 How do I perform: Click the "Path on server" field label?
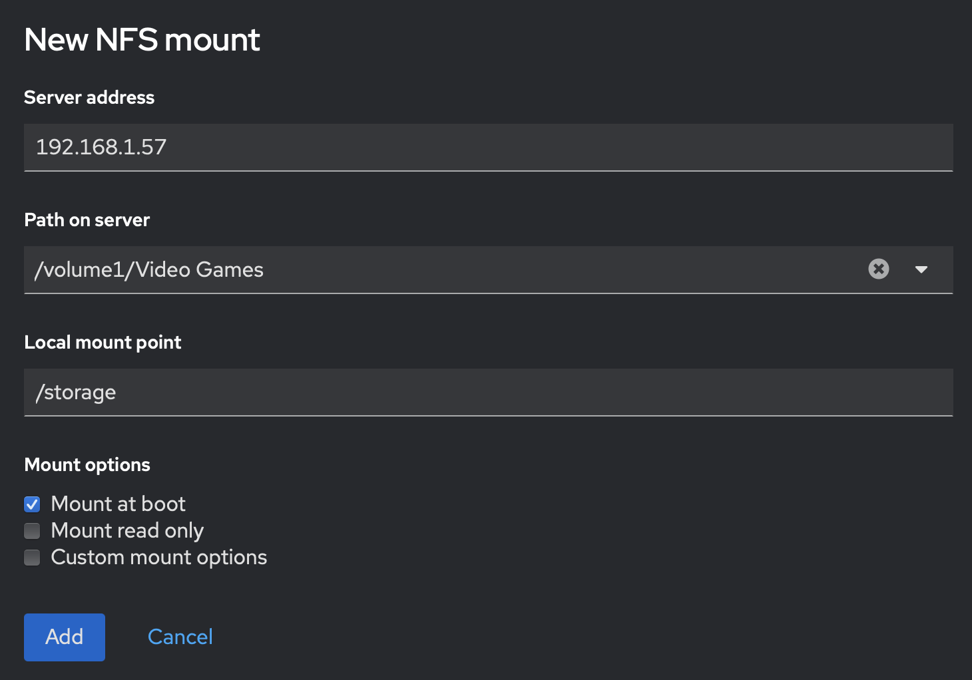(87, 220)
